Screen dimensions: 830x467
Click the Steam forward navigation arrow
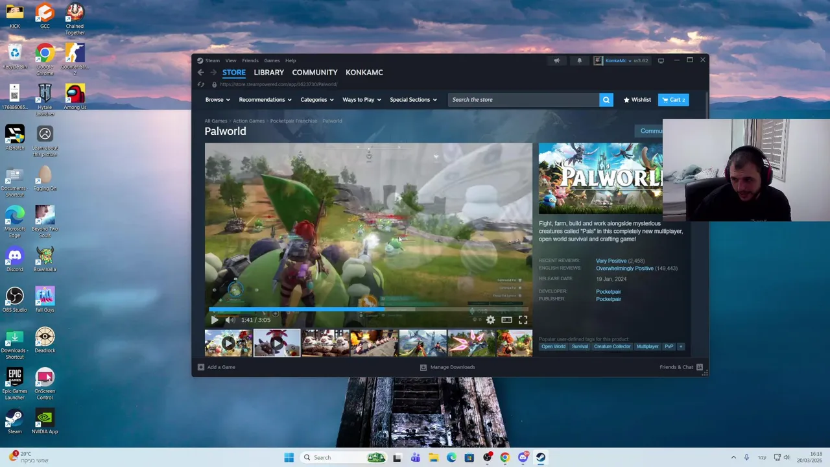tap(213, 73)
